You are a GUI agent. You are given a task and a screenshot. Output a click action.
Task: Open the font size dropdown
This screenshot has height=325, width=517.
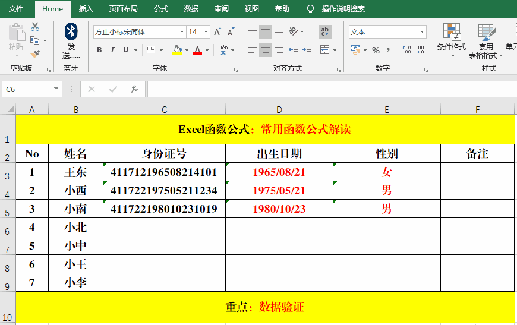pyautogui.click(x=206, y=32)
